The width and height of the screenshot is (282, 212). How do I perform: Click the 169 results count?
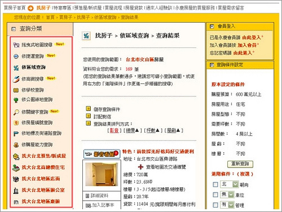[129, 69]
